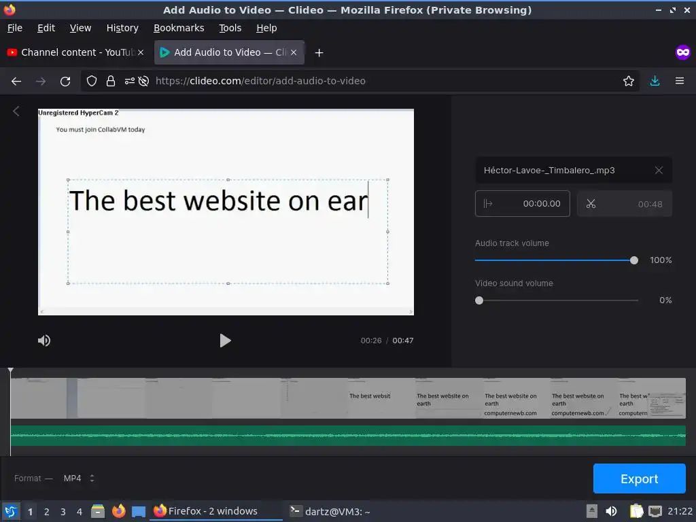Select the Firefox - 2 windows taskbar entry
The width and height of the screenshot is (696, 522).
tap(215, 511)
